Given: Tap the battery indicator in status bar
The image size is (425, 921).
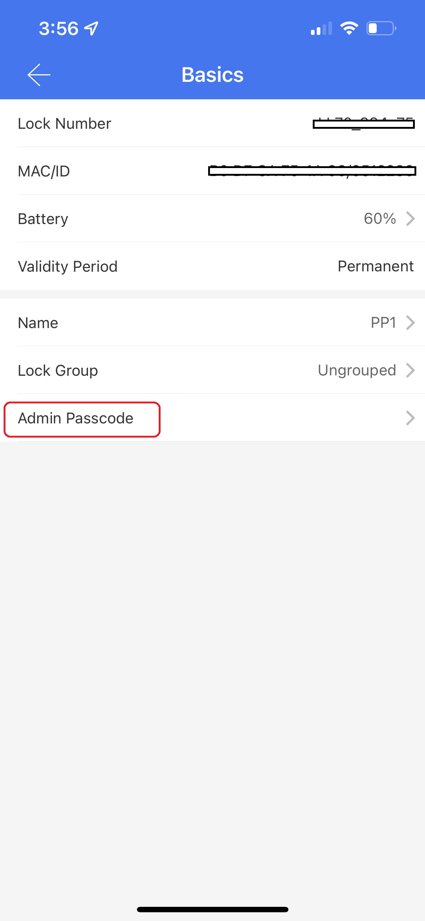Looking at the screenshot, I should coord(381,28).
